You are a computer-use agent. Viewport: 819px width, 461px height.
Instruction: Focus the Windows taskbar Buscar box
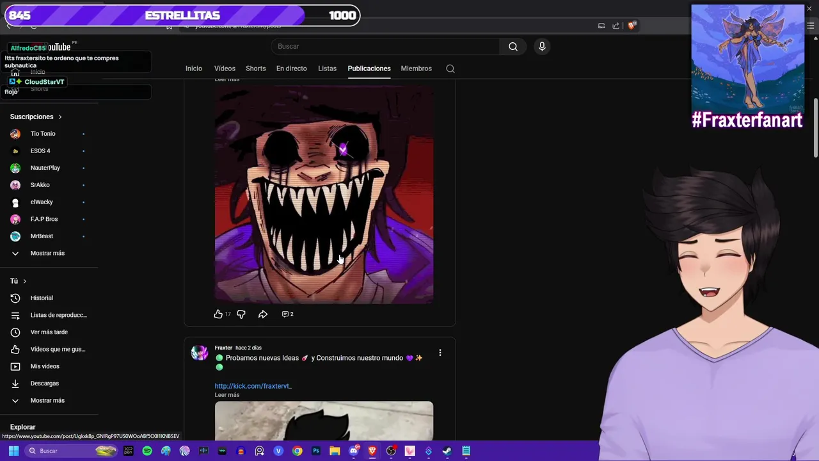(x=71, y=451)
